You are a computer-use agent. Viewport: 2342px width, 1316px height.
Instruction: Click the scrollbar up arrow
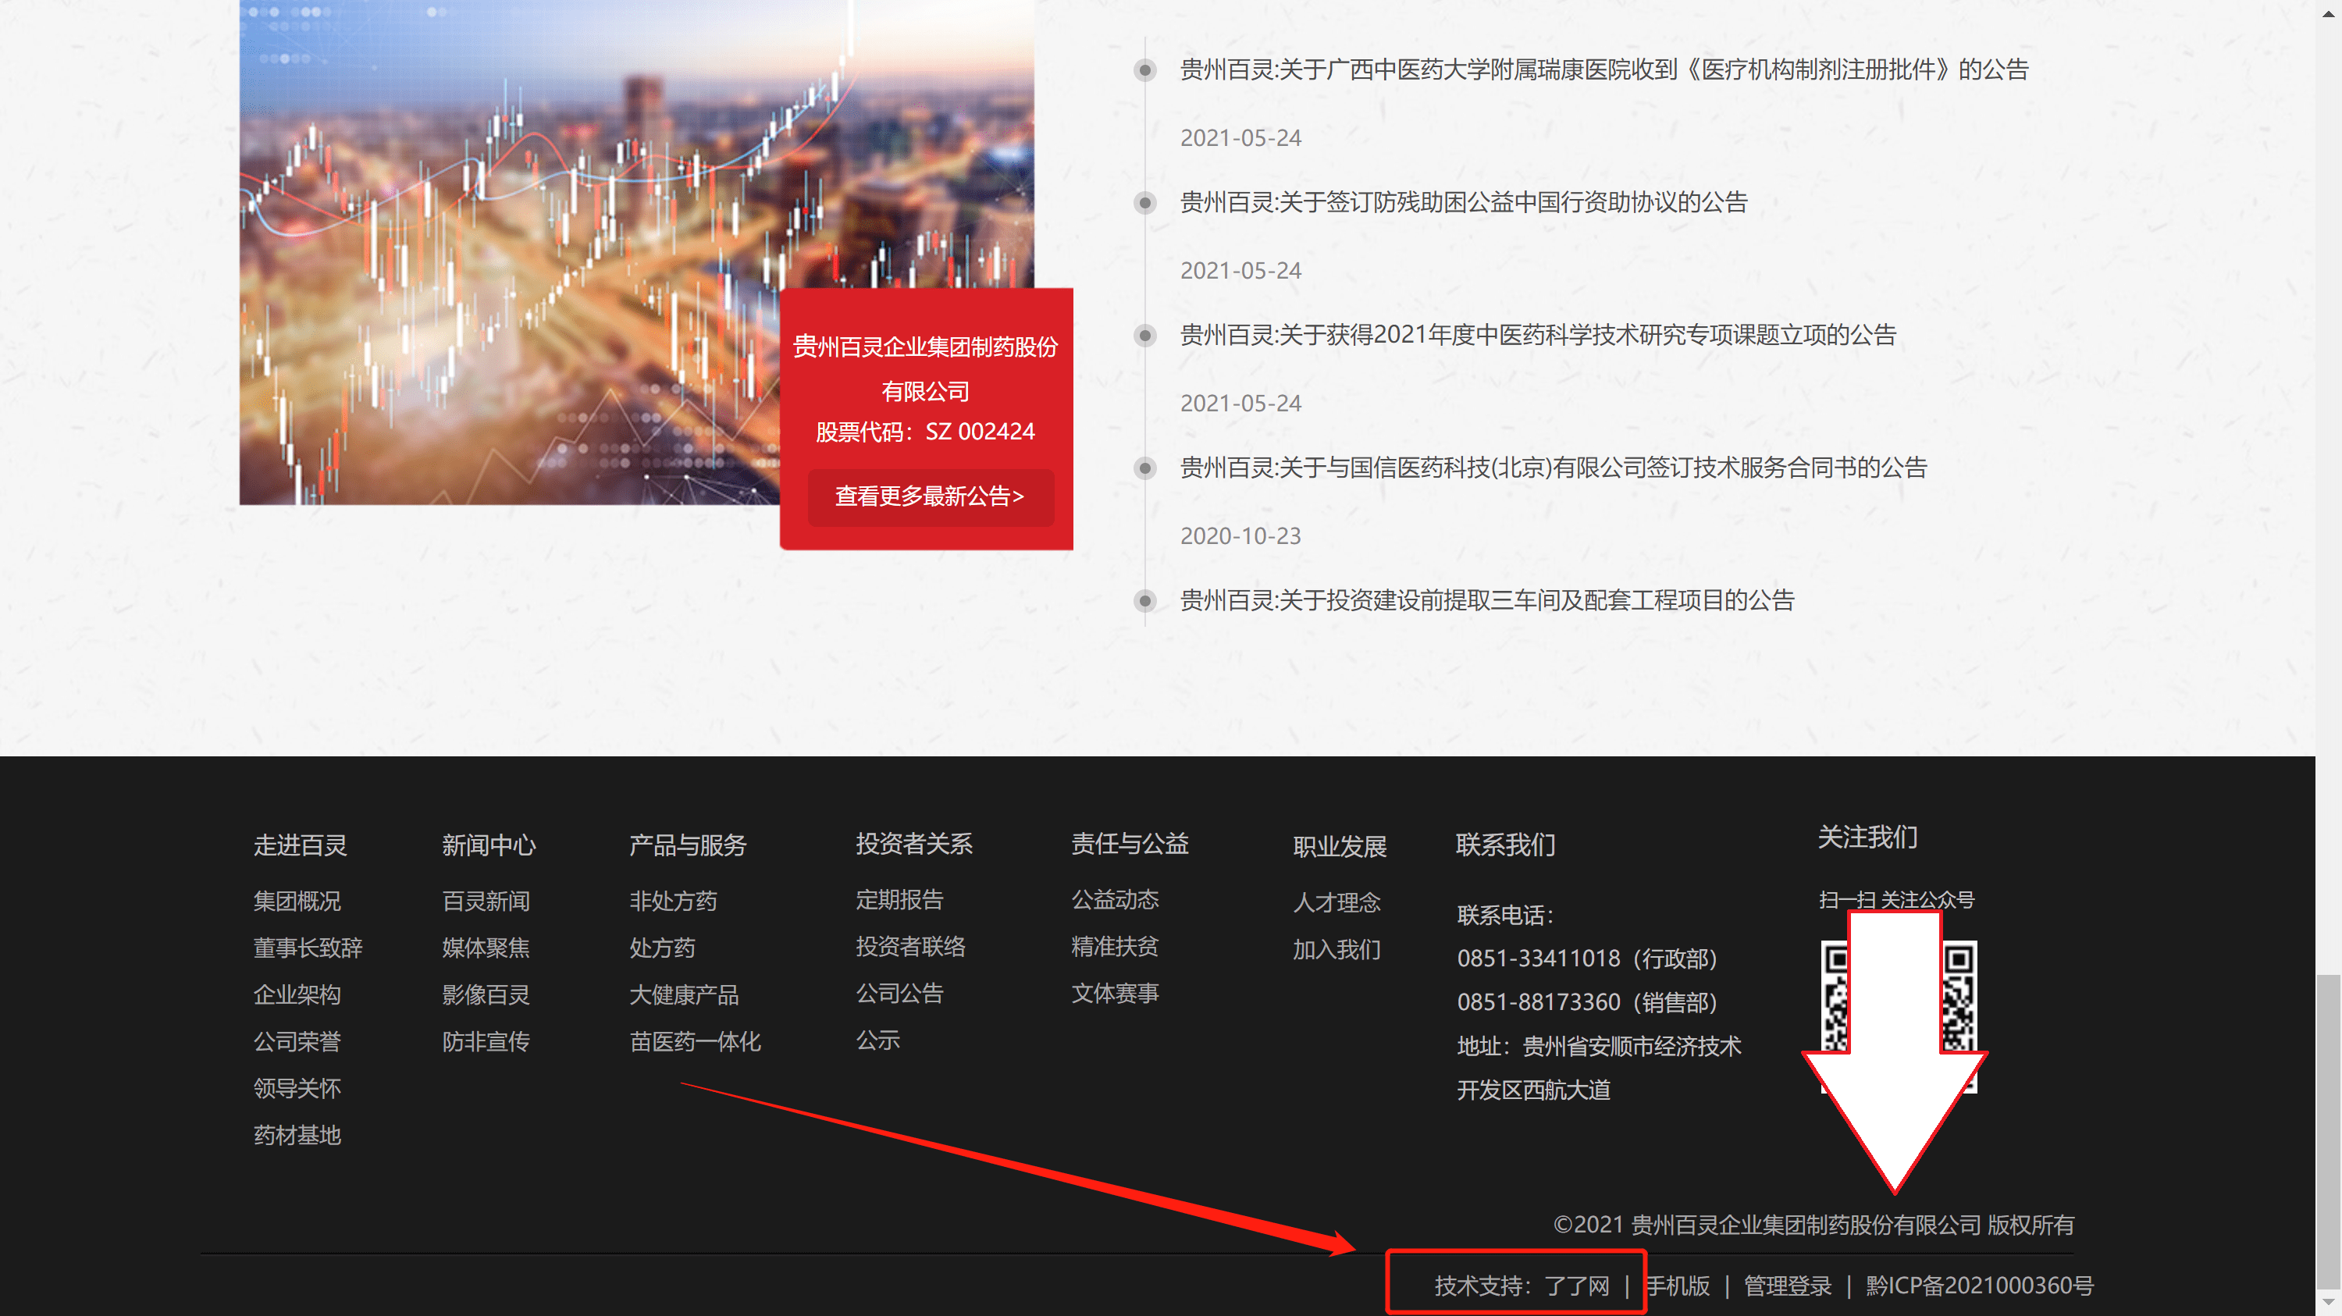click(2329, 12)
